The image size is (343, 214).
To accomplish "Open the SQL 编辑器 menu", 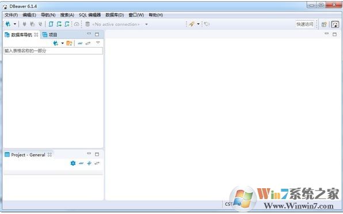I will (90, 15).
